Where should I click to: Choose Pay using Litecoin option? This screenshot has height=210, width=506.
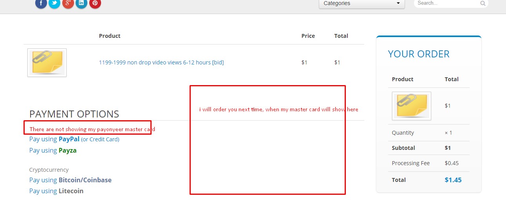[56, 191]
